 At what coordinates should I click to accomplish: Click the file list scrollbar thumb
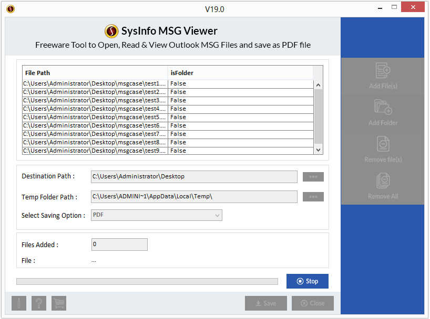coord(318,116)
